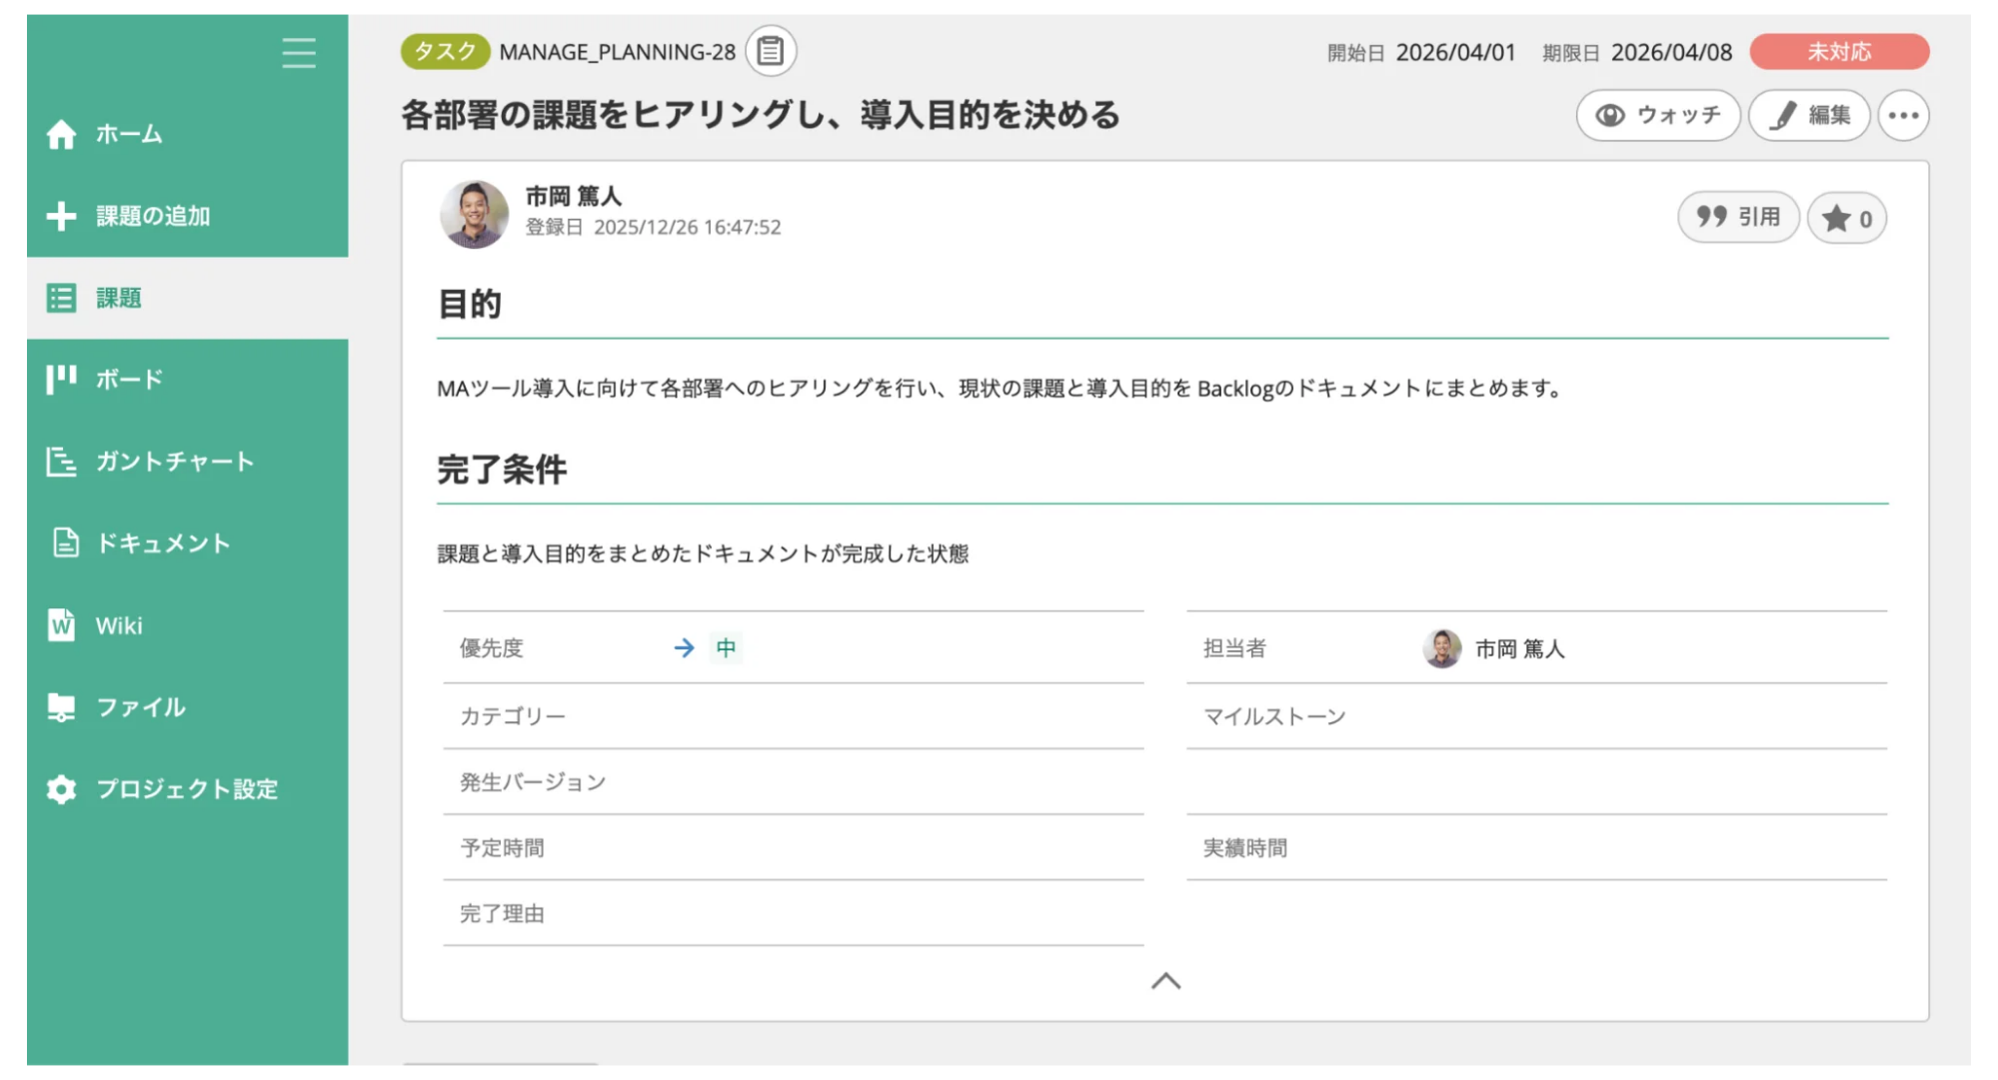This screenshot has width=1998, height=1080.
Task: Click the assignee name 市岡 篤人
Action: tap(1519, 649)
